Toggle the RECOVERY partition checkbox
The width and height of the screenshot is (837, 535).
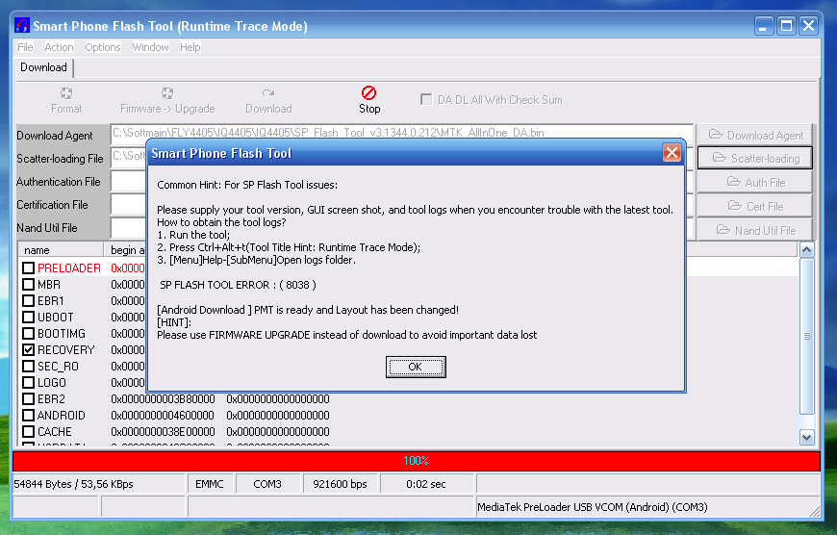point(29,350)
